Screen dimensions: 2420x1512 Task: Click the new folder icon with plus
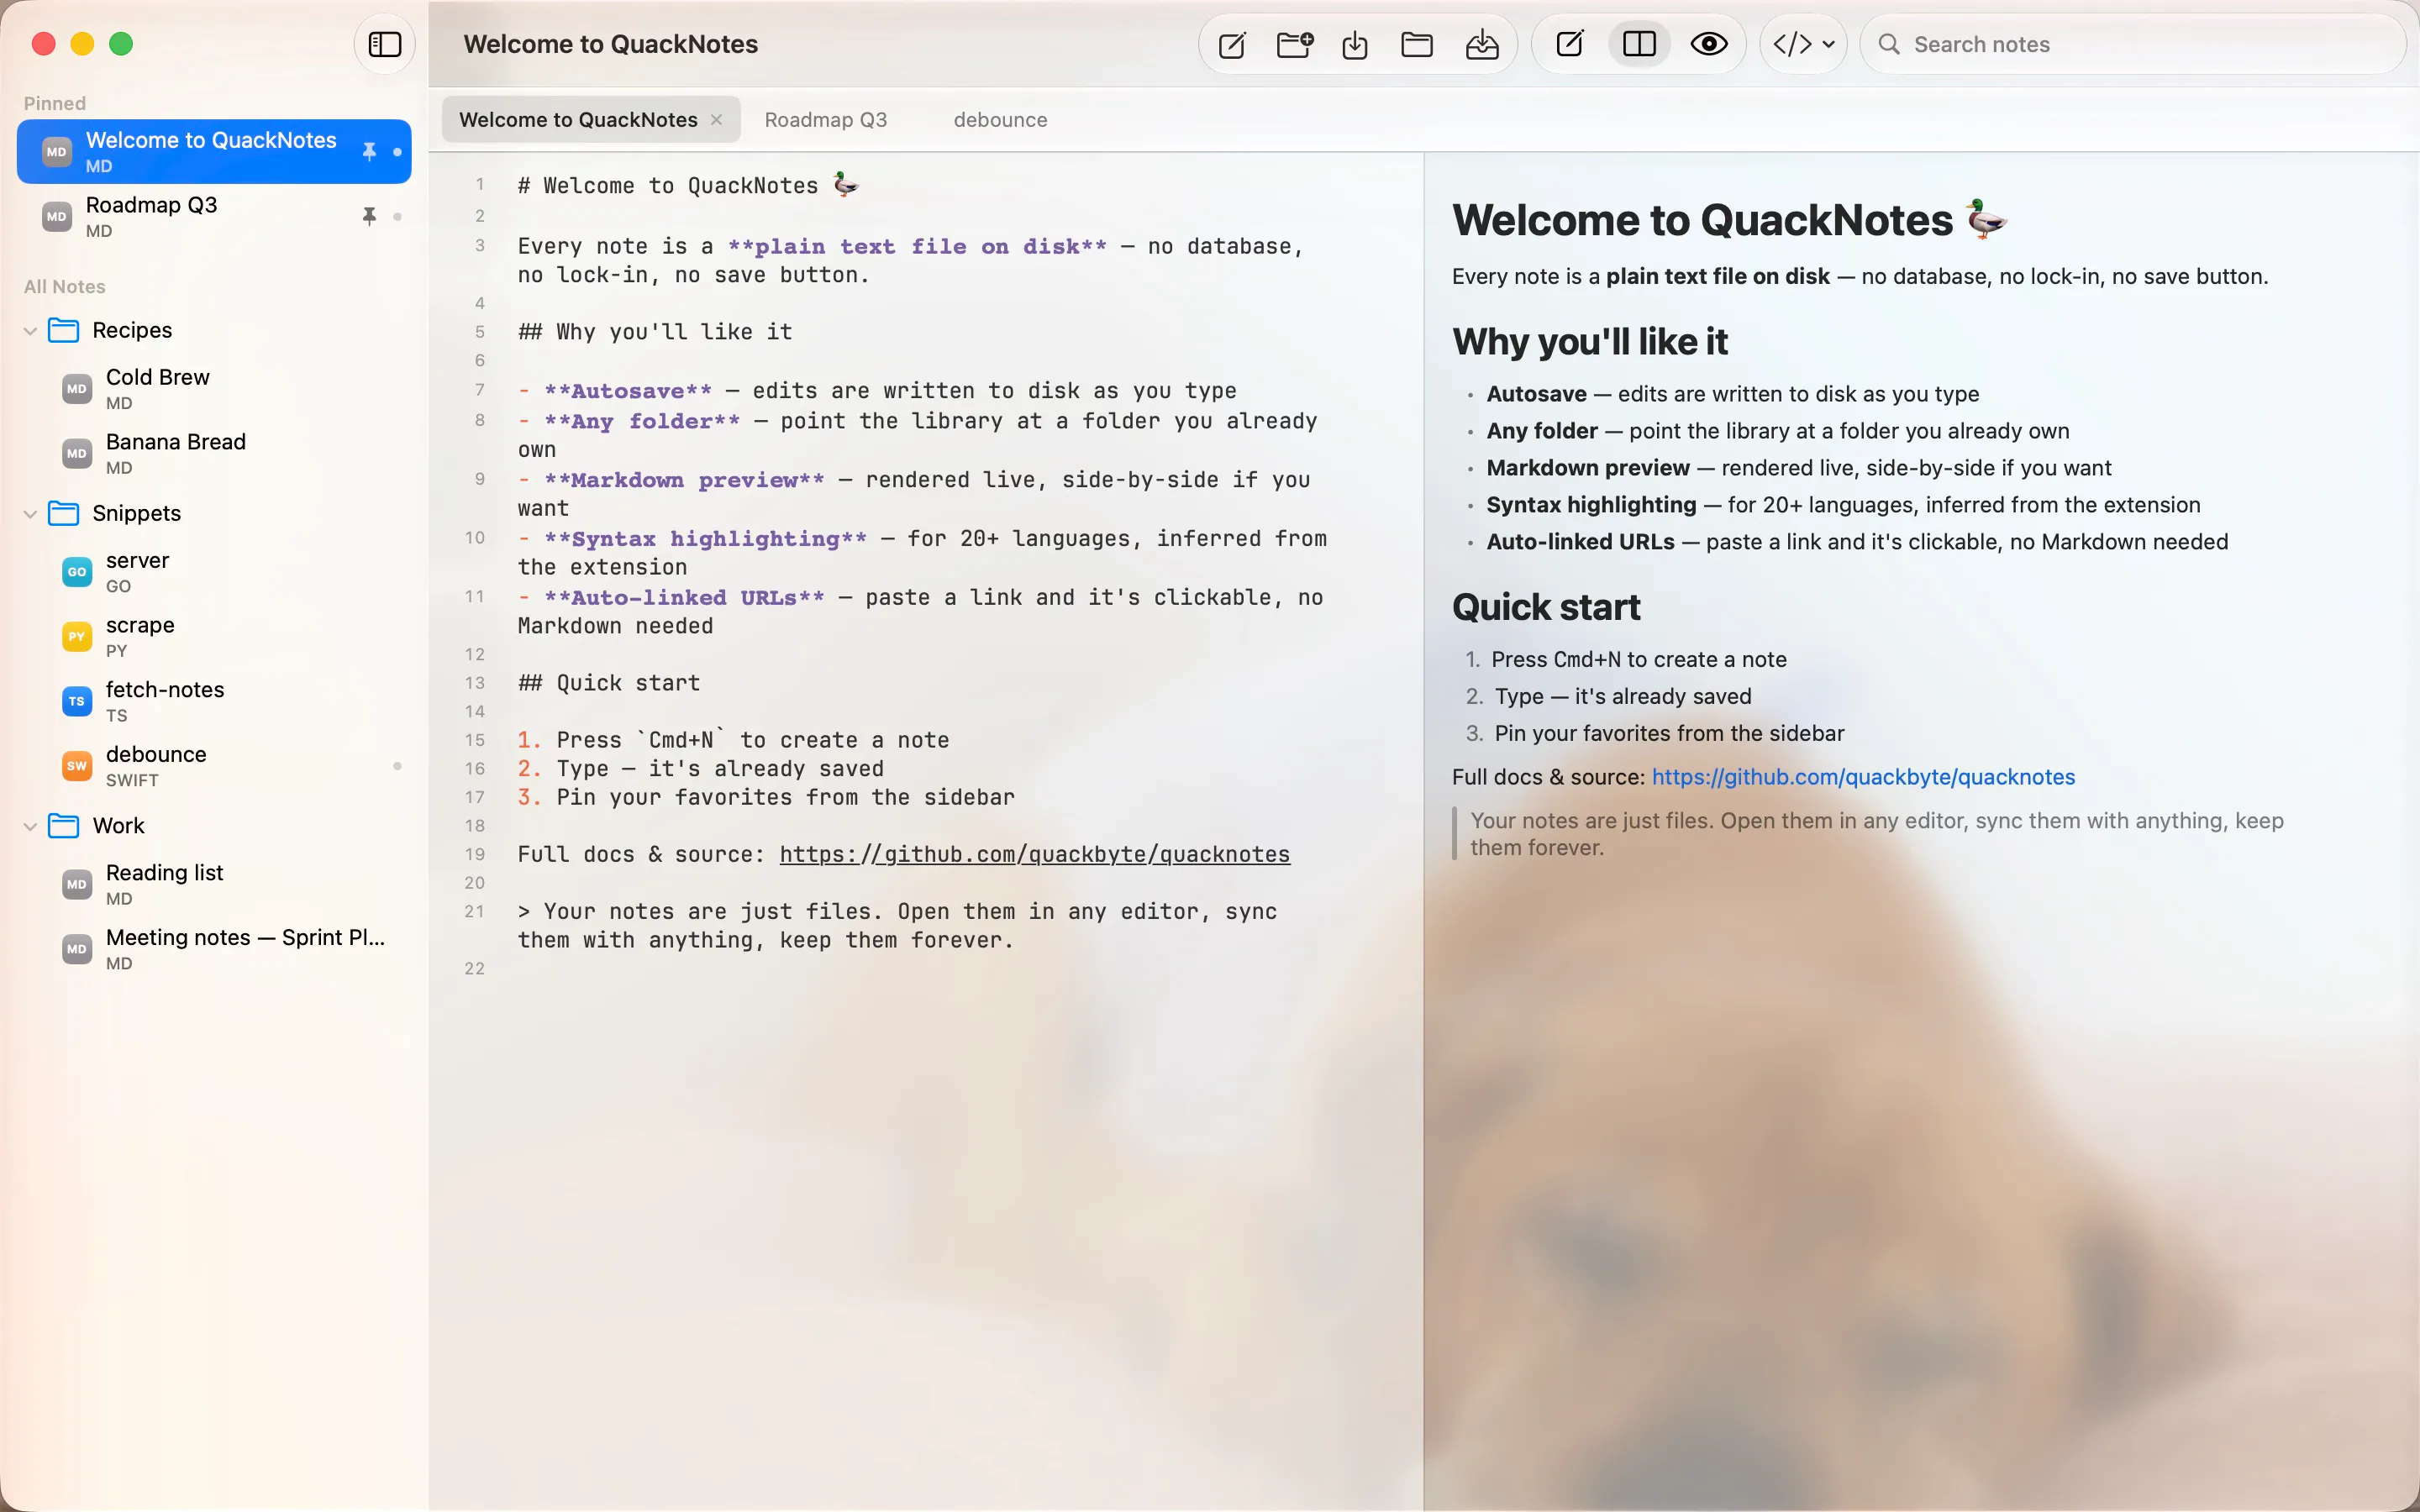[x=1295, y=45]
